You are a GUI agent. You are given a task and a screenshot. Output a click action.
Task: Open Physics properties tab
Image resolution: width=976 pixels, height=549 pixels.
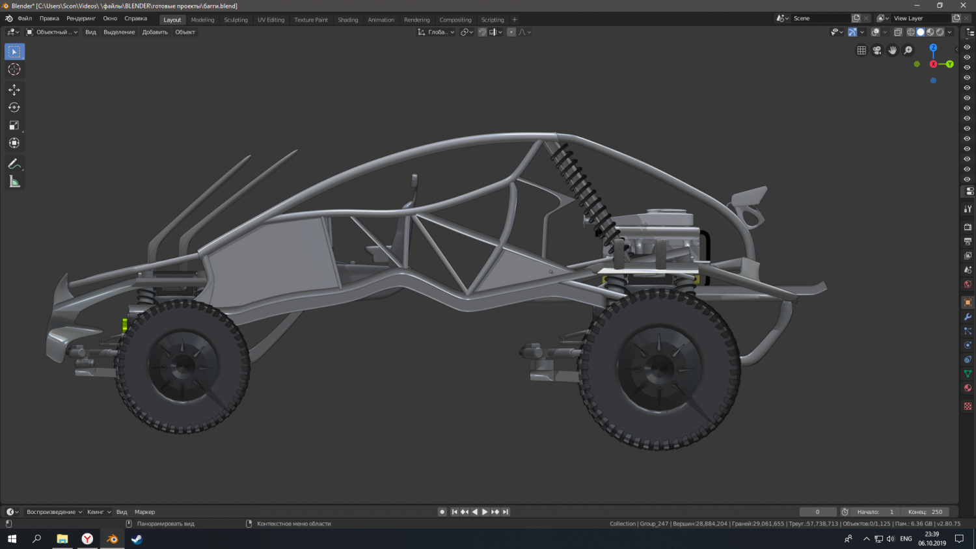(x=968, y=345)
